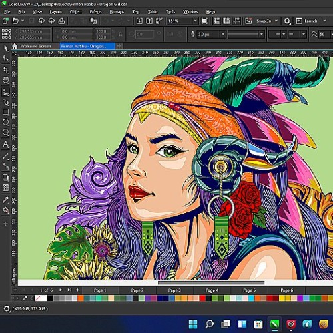Choose the Ellipse tool
The height and width of the screenshot is (333, 333).
click(x=6, y=122)
